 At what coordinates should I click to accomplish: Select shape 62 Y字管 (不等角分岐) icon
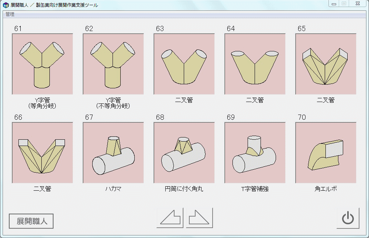[x=113, y=64]
